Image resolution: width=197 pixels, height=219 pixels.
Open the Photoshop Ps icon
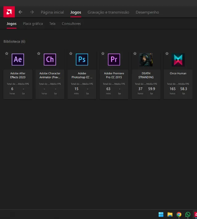point(82,59)
